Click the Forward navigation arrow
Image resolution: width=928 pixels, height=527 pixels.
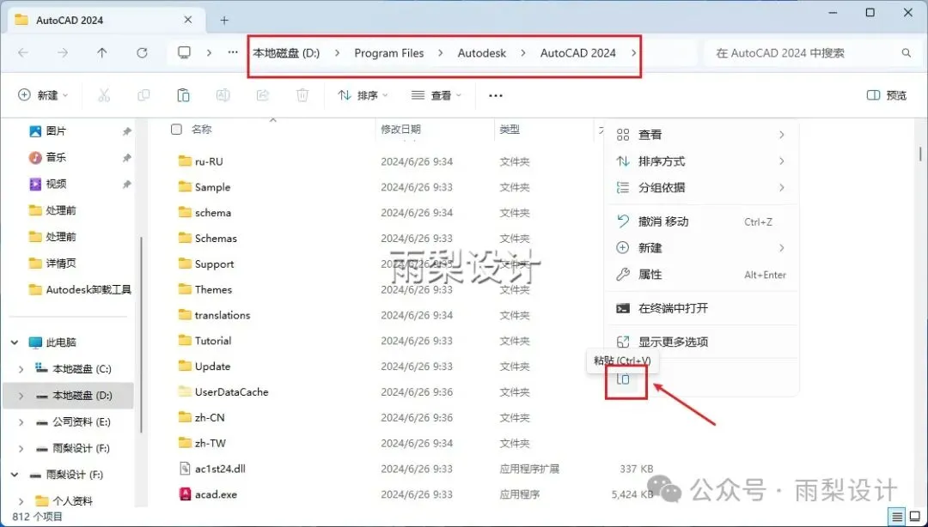click(63, 52)
